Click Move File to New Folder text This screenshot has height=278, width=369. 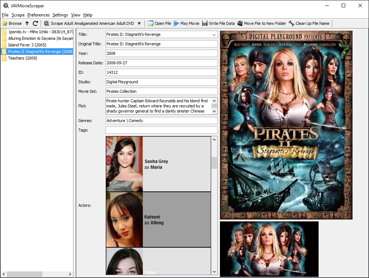pyautogui.click(x=265, y=23)
